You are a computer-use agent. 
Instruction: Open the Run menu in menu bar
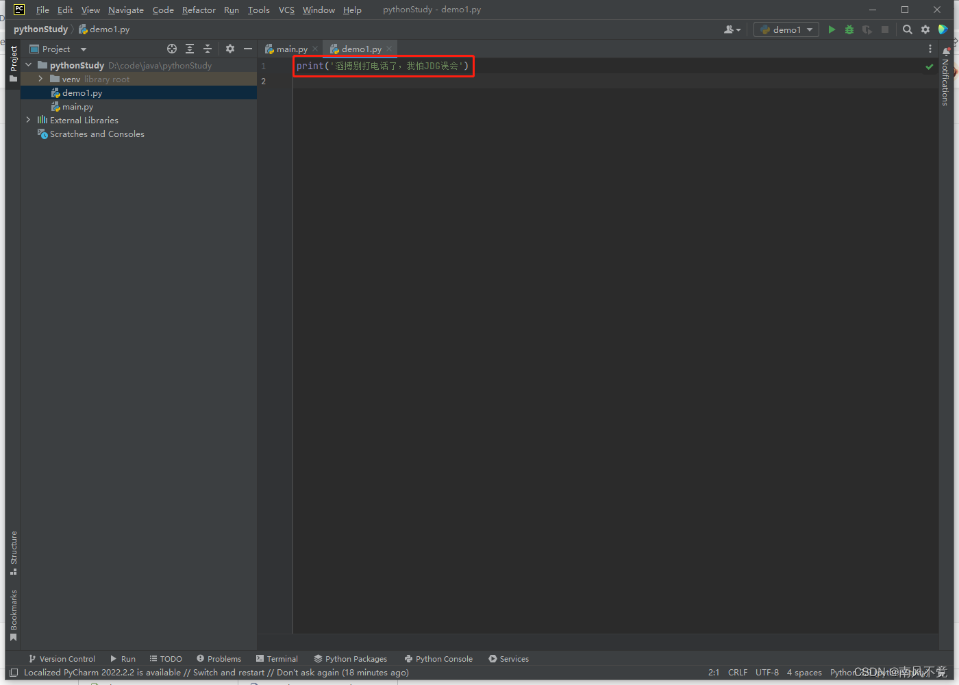[x=232, y=10]
